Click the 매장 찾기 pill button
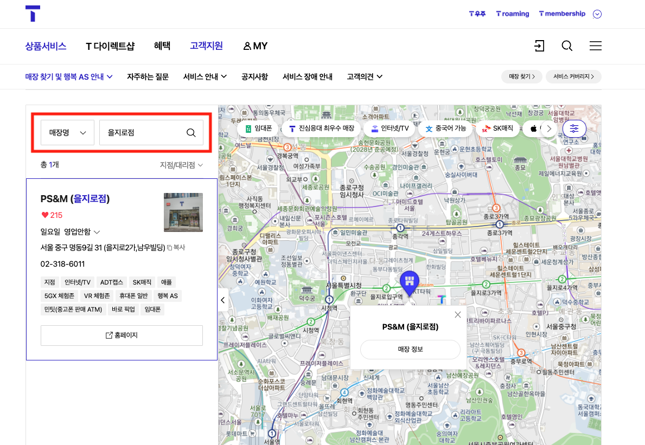Image resolution: width=645 pixels, height=445 pixels. tap(522, 76)
